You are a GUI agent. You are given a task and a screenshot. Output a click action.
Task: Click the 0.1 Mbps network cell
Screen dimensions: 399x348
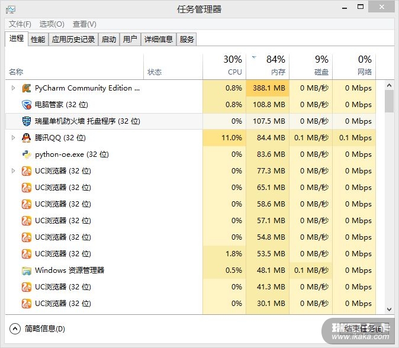(x=354, y=138)
